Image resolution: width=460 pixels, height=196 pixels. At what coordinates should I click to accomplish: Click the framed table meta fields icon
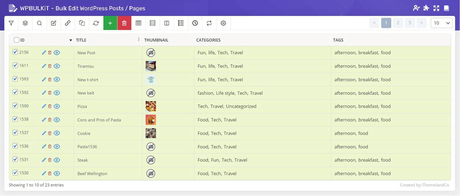point(153,23)
